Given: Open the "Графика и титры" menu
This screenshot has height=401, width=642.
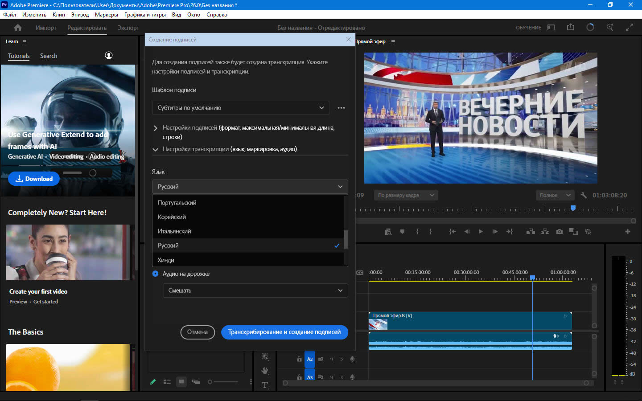Looking at the screenshot, I should coord(145,15).
